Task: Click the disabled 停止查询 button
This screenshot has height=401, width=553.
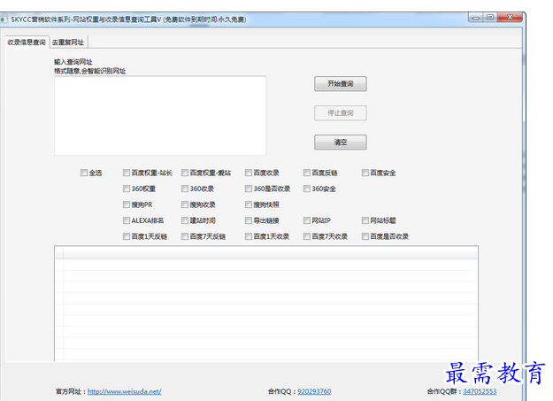Action: tap(341, 113)
